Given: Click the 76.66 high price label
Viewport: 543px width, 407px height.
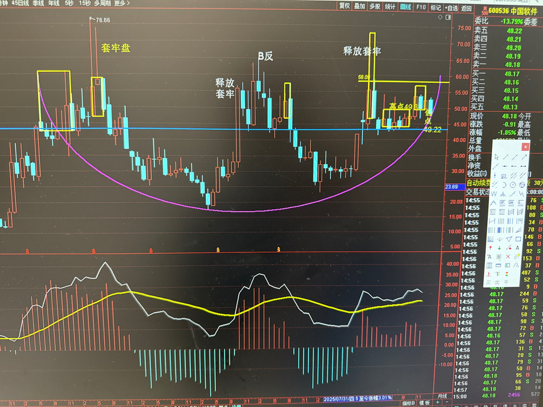Looking at the screenshot, I should [x=103, y=20].
